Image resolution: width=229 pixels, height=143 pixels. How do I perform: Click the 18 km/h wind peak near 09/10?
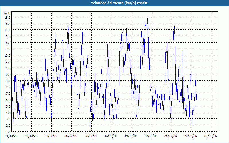coord(68,24)
